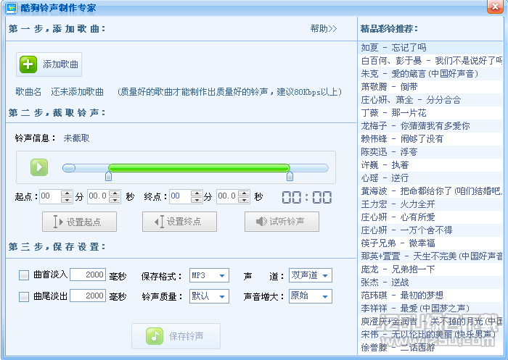Click the 曲首淡入 milliseconds field

coord(88,275)
